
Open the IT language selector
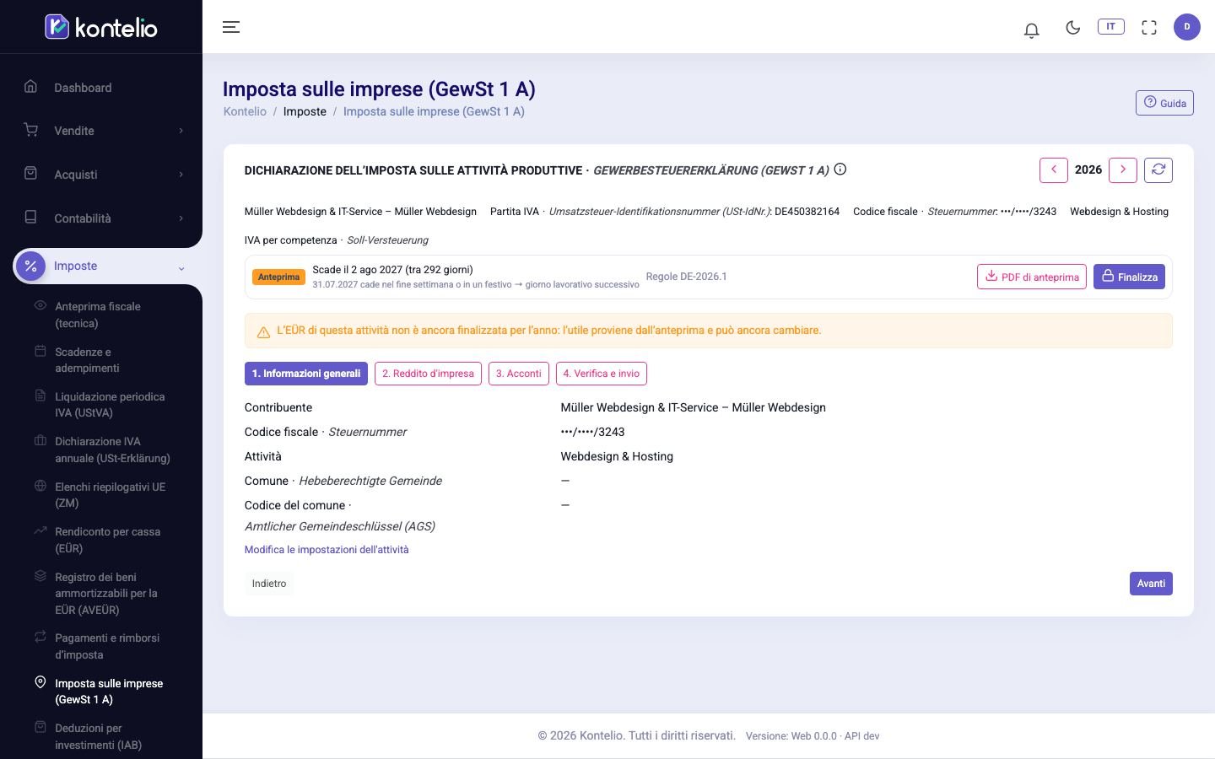(1110, 26)
